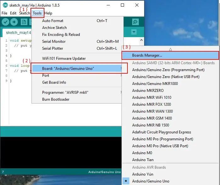Select Arduino MKRZERO board
220x185 pixels.
170,91
